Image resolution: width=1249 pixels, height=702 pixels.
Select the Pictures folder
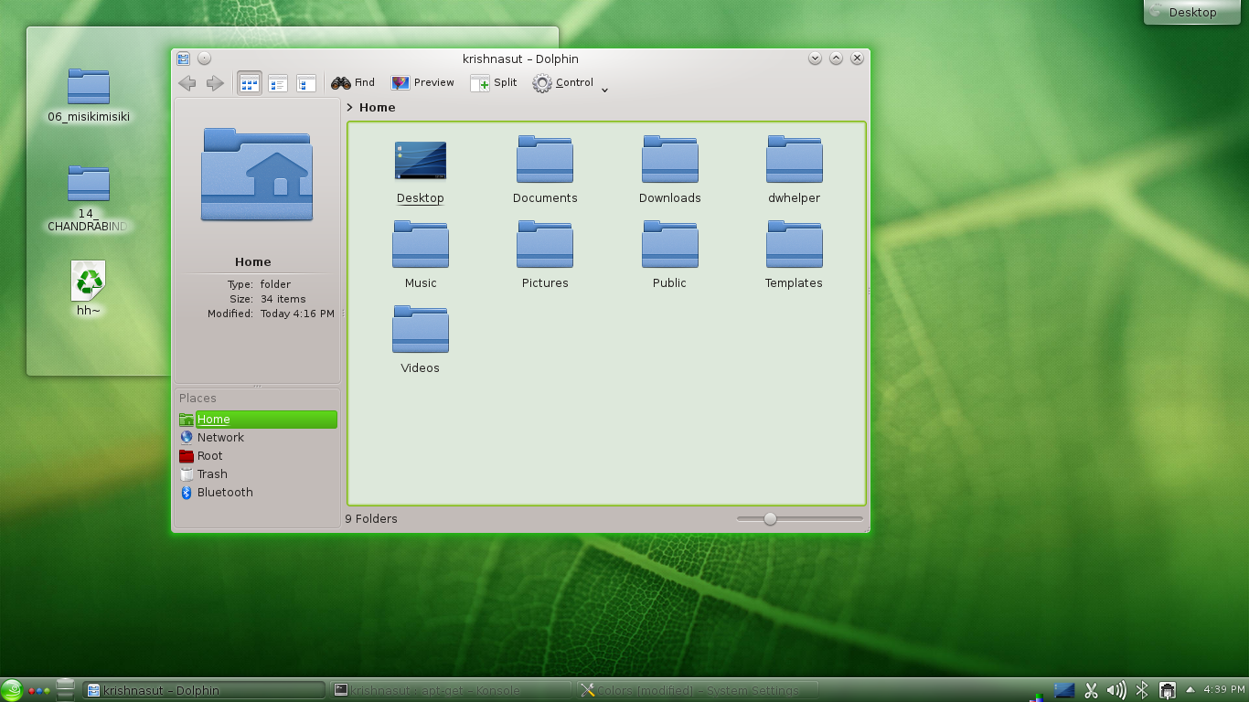pyautogui.click(x=545, y=255)
